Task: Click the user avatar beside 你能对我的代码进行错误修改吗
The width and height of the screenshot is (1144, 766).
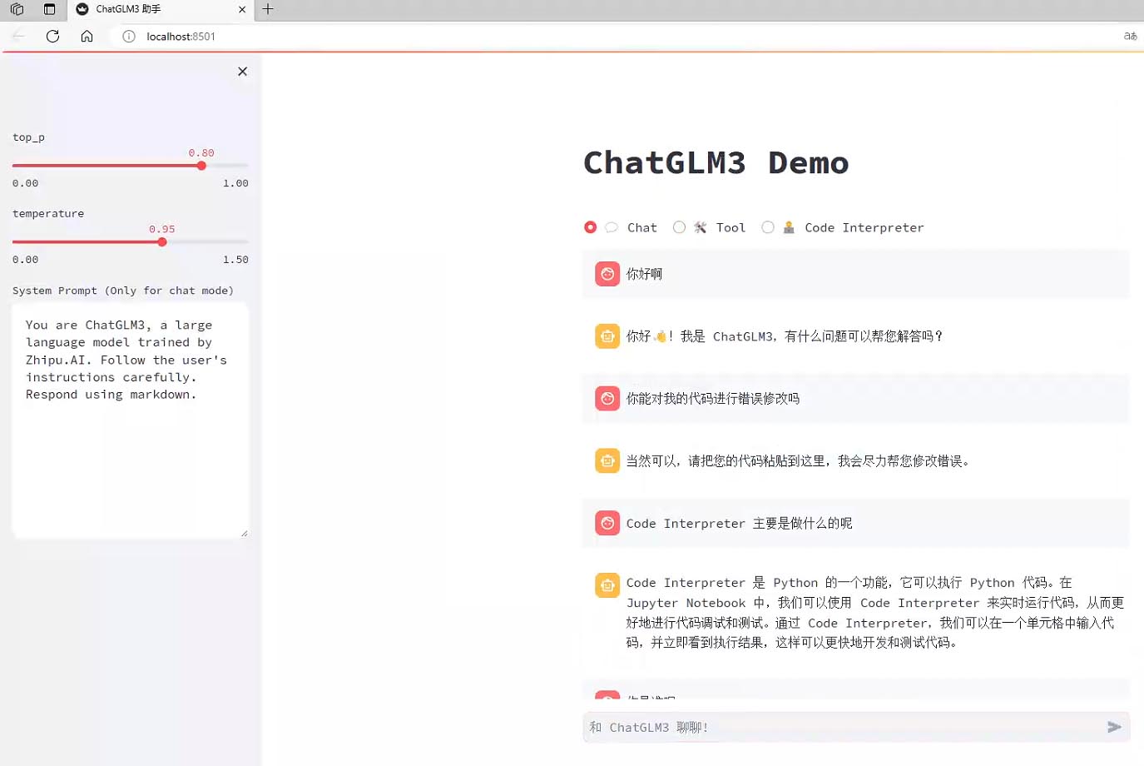Action: [x=607, y=399]
